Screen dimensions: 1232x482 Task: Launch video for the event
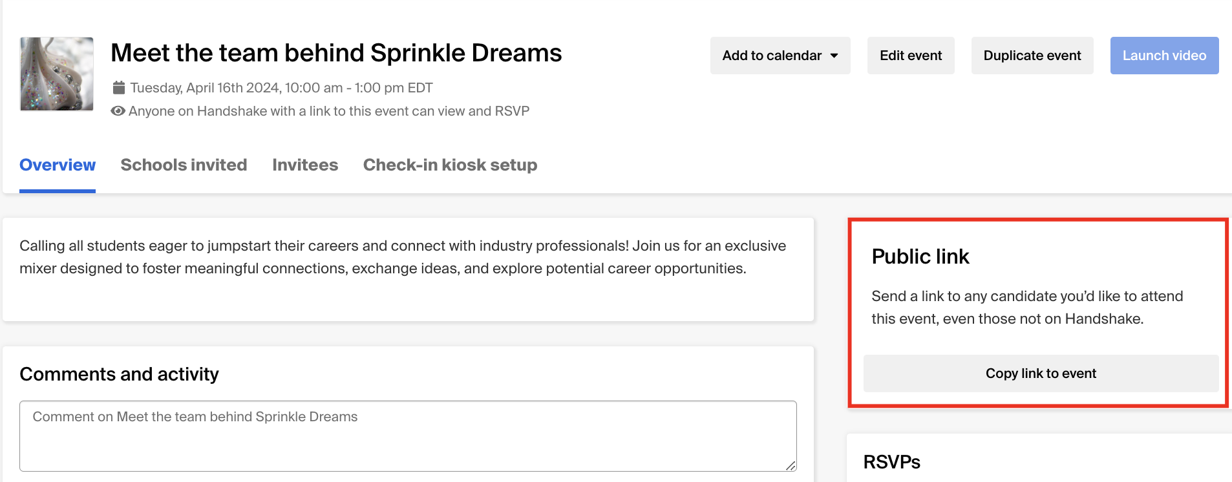[1164, 56]
